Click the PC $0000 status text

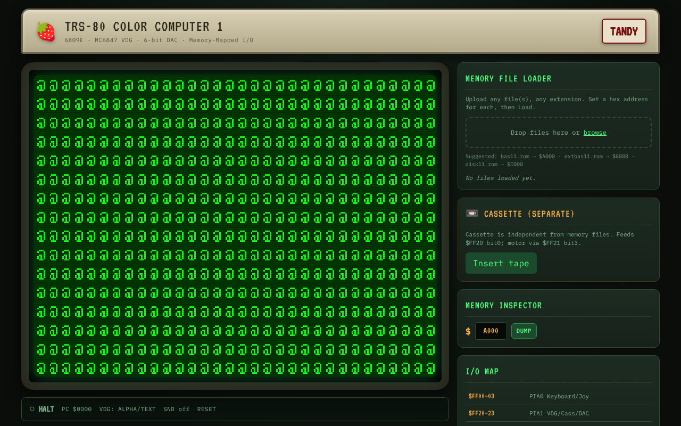click(77, 409)
